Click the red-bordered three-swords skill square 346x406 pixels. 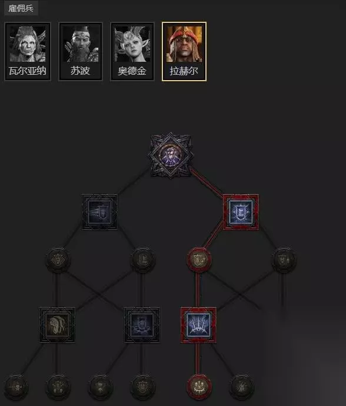tap(198, 325)
